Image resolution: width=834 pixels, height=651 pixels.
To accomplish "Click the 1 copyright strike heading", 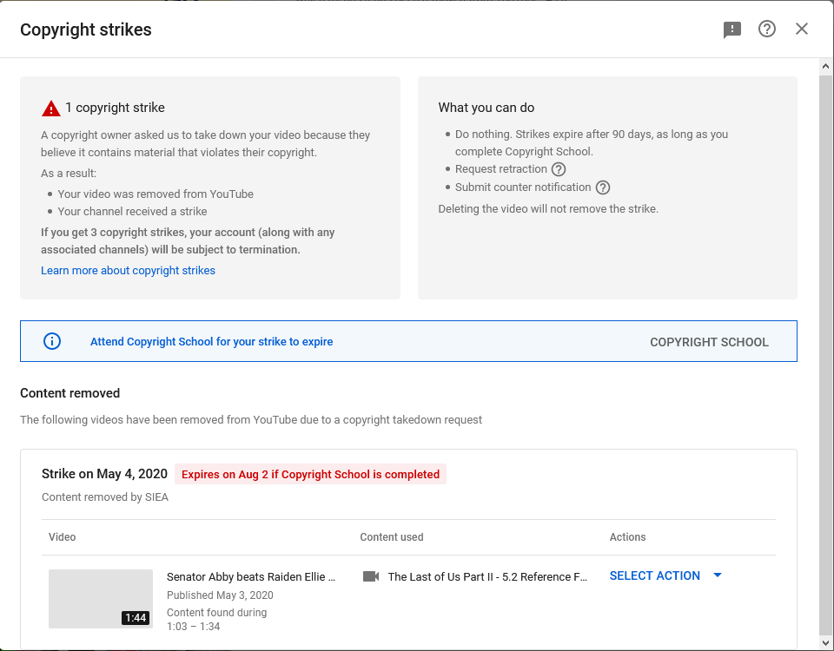I will tap(115, 108).
